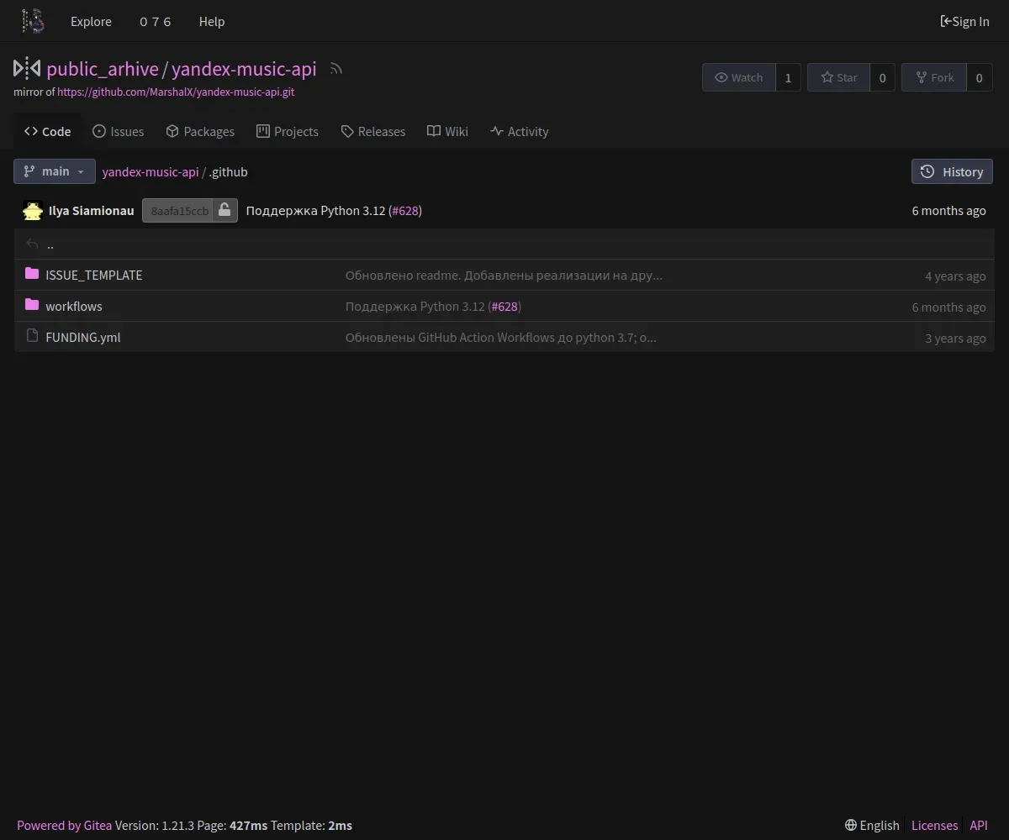This screenshot has width=1009, height=840.
Task: Open the Projects tab
Action: coord(288,131)
